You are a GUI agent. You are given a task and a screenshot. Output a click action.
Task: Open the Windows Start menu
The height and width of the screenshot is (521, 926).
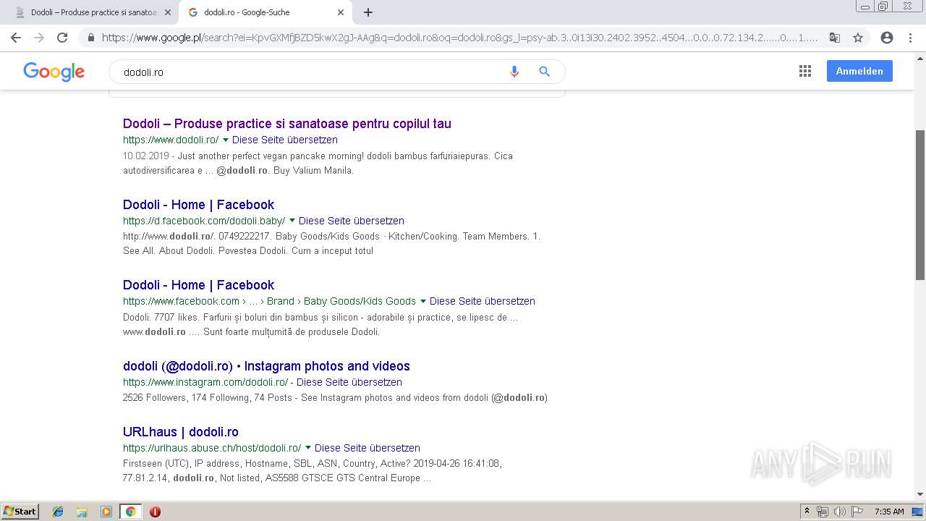(x=20, y=512)
